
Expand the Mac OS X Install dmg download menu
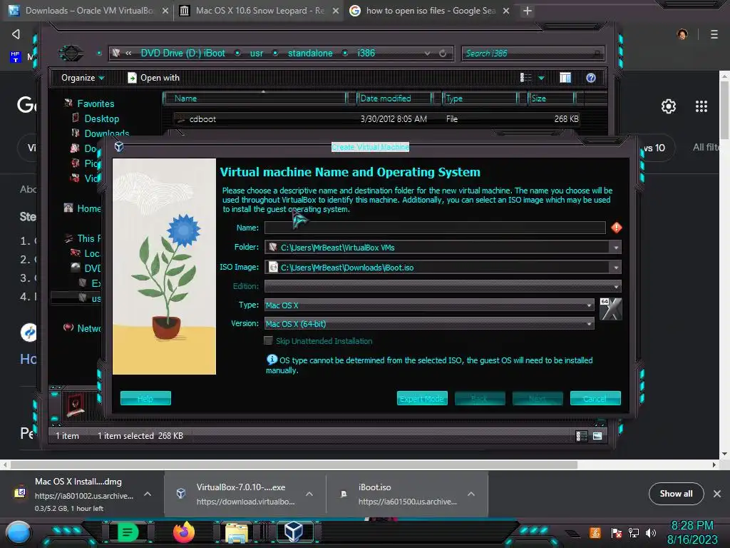tap(148, 494)
